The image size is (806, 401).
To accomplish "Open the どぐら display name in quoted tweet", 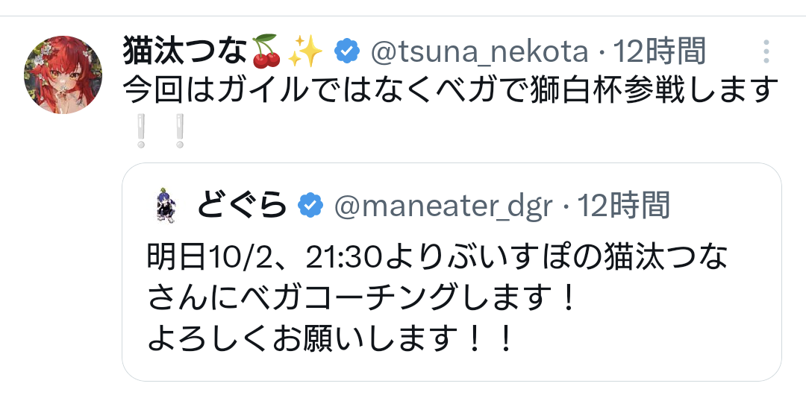I will tap(242, 205).
